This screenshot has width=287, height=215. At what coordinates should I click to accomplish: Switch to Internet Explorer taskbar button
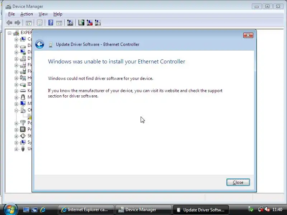(x=86, y=210)
